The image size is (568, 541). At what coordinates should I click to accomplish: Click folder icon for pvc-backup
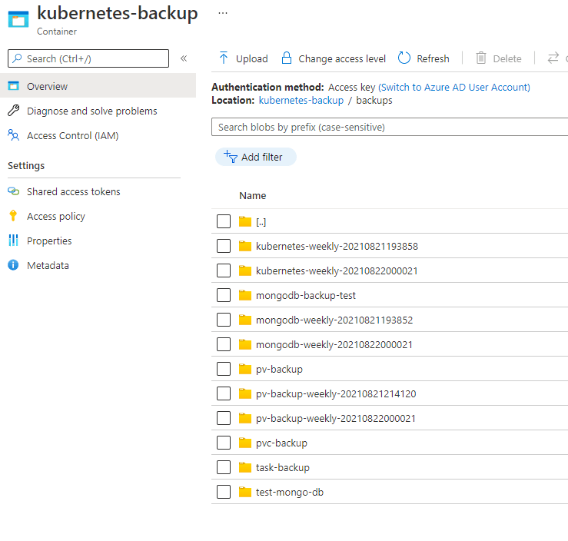(245, 443)
